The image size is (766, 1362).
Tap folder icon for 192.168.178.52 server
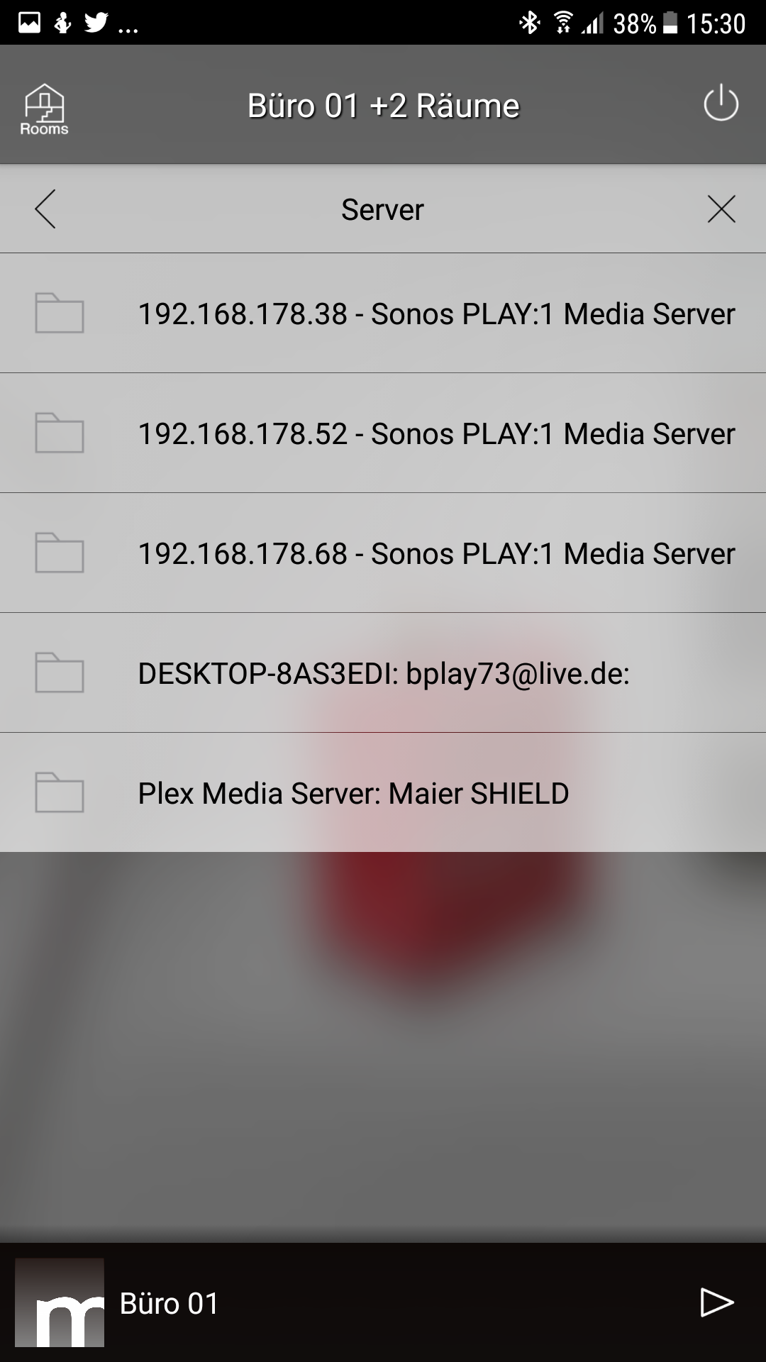(60, 433)
